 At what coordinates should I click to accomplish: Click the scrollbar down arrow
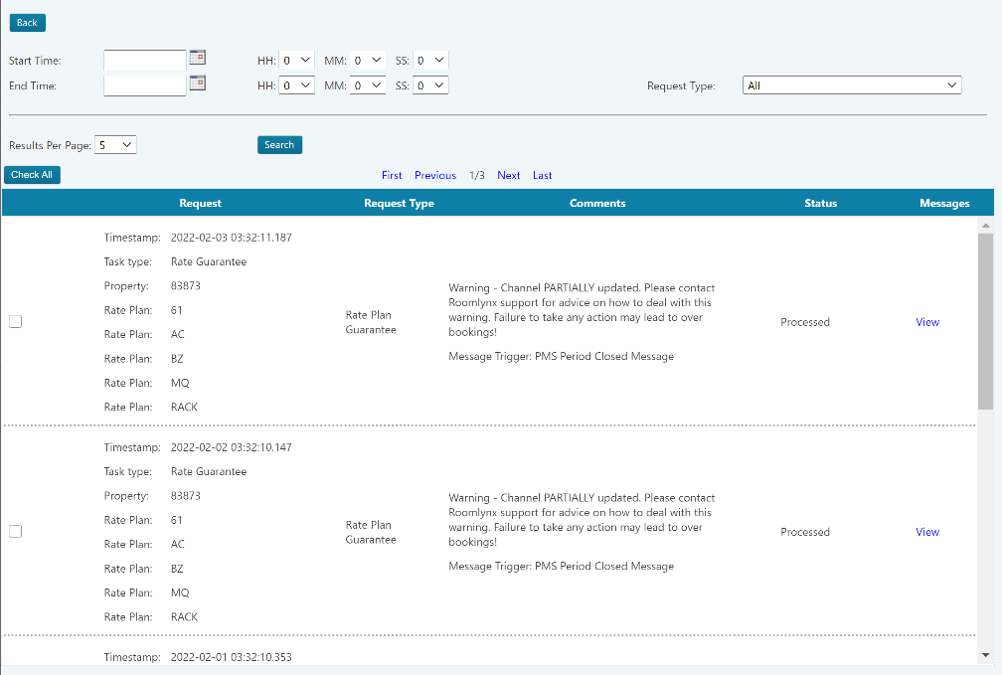point(985,655)
